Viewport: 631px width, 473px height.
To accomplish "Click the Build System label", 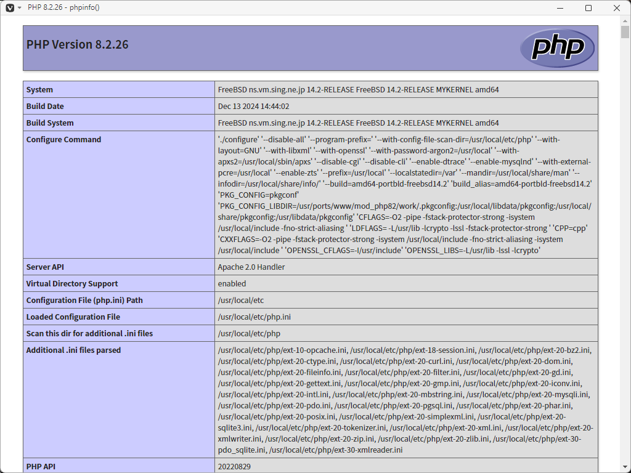I will (50, 123).
